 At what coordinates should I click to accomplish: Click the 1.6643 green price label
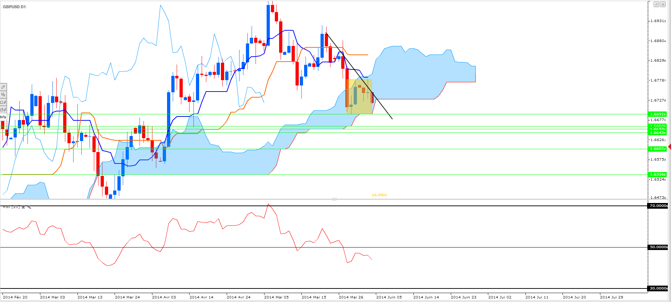click(x=657, y=133)
